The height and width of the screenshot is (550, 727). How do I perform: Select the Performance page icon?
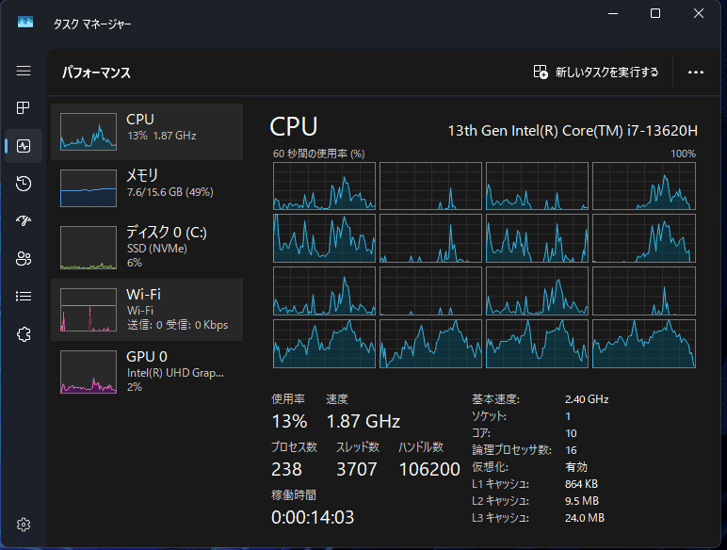[x=24, y=146]
